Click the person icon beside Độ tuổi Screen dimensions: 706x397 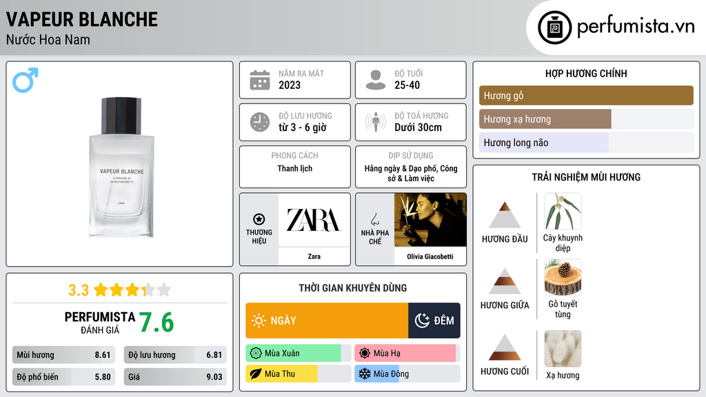tap(376, 80)
